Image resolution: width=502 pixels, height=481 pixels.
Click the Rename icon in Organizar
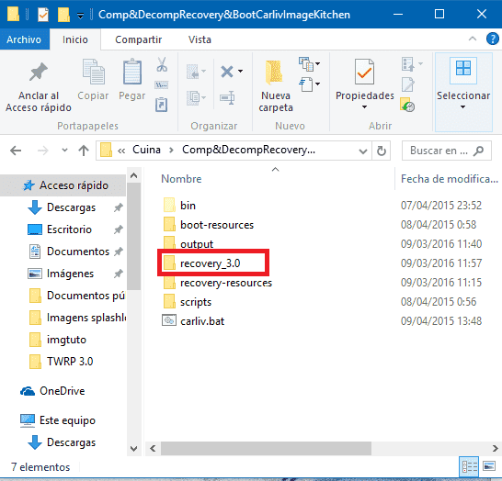pyautogui.click(x=227, y=98)
